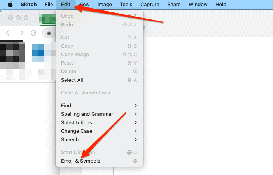Open the Share menu
This screenshot has width=273, height=175.
pos(175,5)
